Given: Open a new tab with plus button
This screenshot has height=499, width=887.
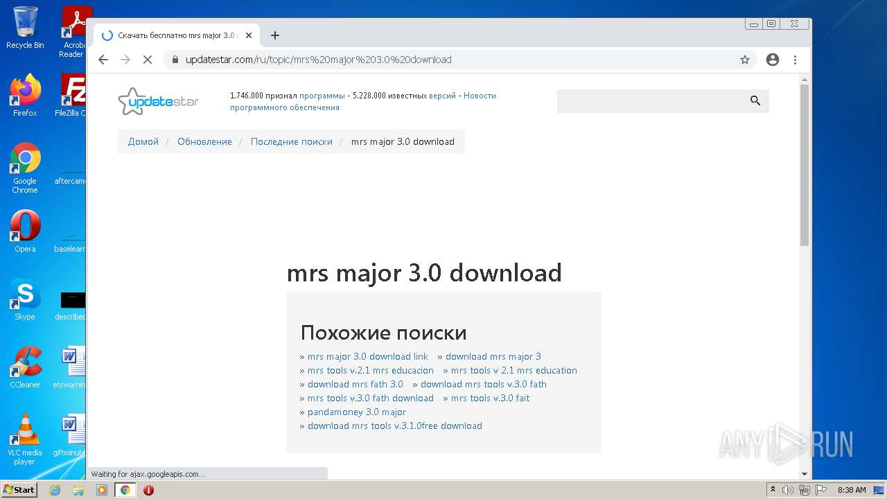Looking at the screenshot, I should click(x=275, y=35).
